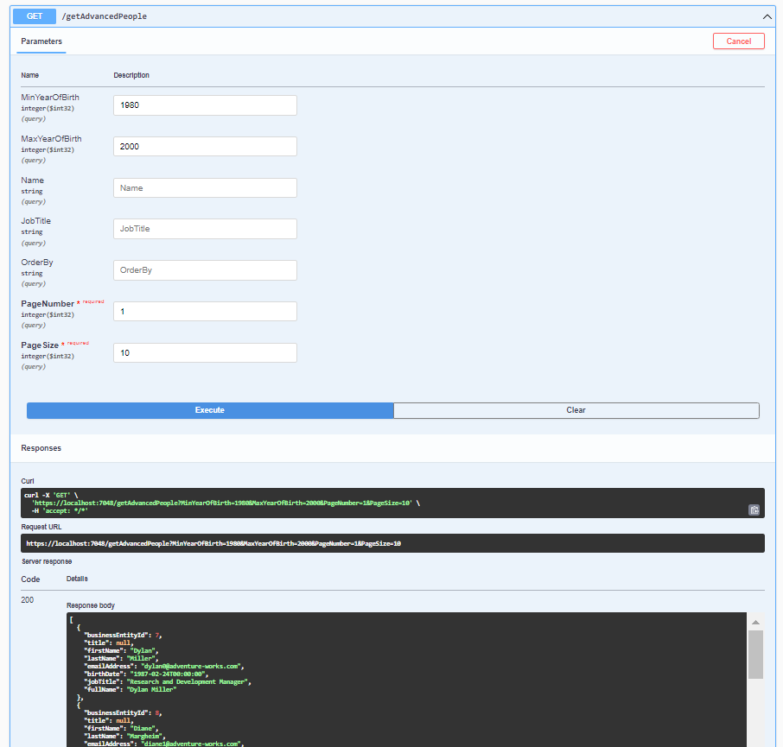Click the dylan0@adventure-works.com email value
This screenshot has height=747, width=783.
191,666
